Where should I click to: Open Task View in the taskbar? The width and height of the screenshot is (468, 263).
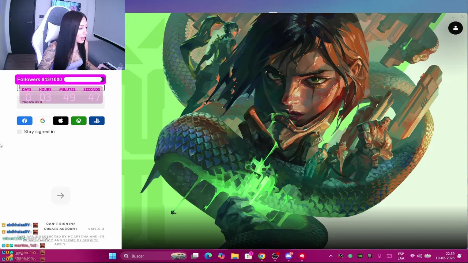pos(195,256)
